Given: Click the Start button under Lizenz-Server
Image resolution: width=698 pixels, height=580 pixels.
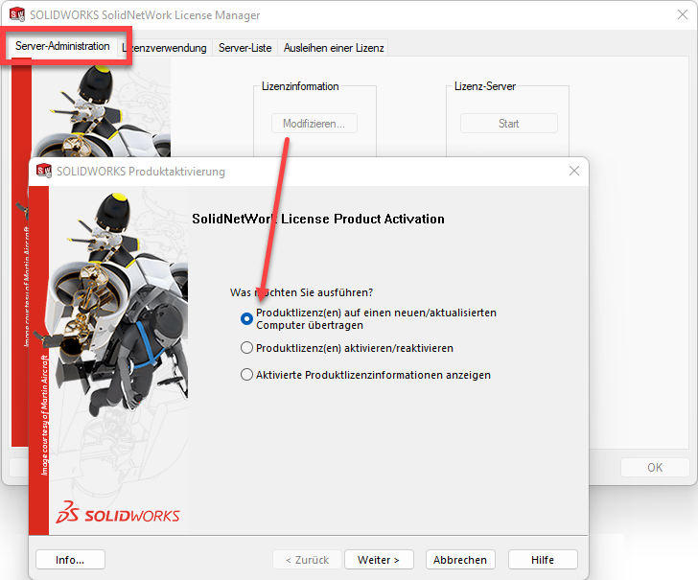Looking at the screenshot, I should tap(508, 124).
